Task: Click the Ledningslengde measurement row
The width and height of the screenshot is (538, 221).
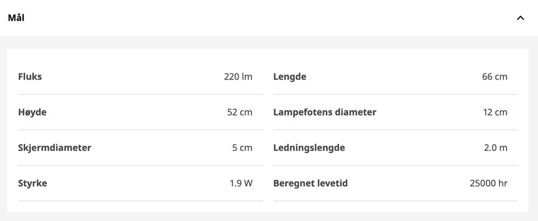Action: pos(396,148)
